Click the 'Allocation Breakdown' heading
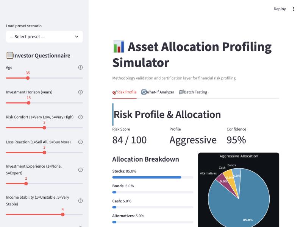Screen dimensions: 303x227 point(145,159)
